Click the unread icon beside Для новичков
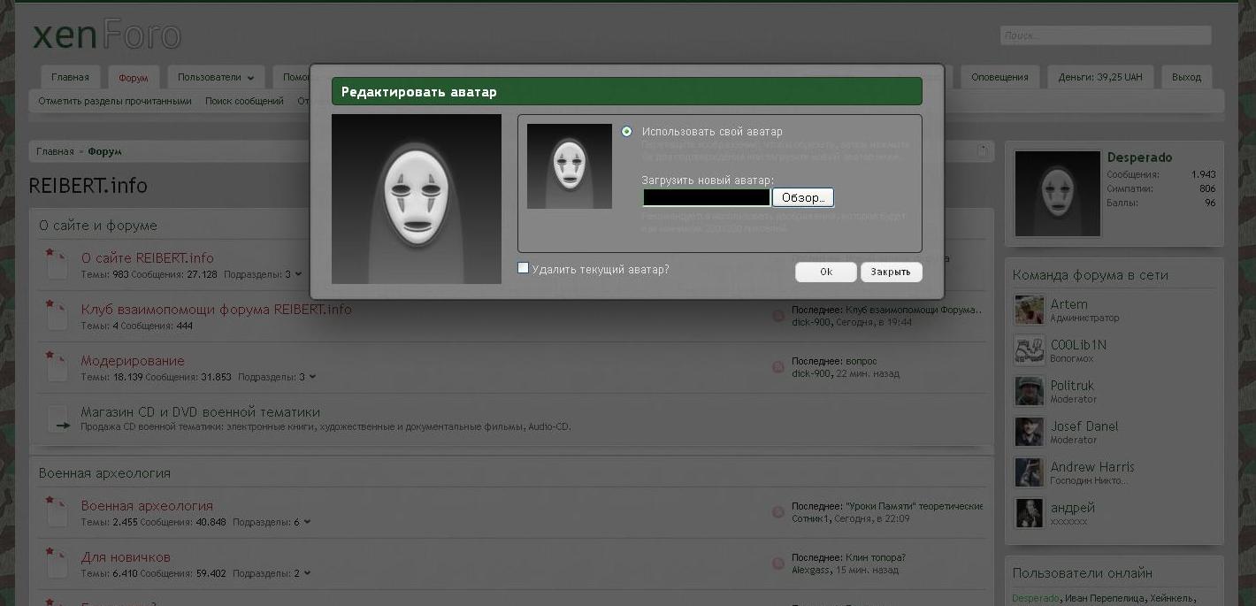 pos(57,563)
